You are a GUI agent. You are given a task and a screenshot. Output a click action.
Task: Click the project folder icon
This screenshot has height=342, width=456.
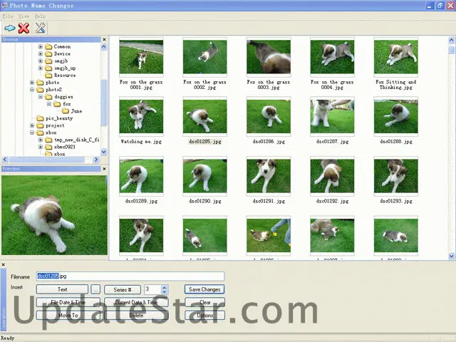click(x=40, y=125)
